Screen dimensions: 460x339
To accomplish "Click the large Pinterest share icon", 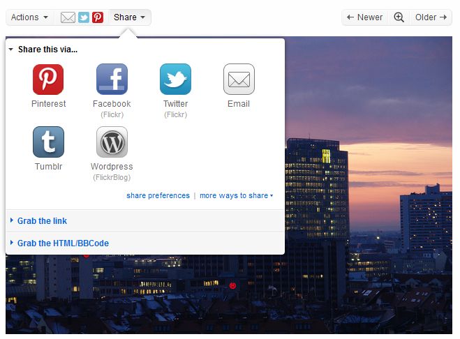I will [x=48, y=80].
